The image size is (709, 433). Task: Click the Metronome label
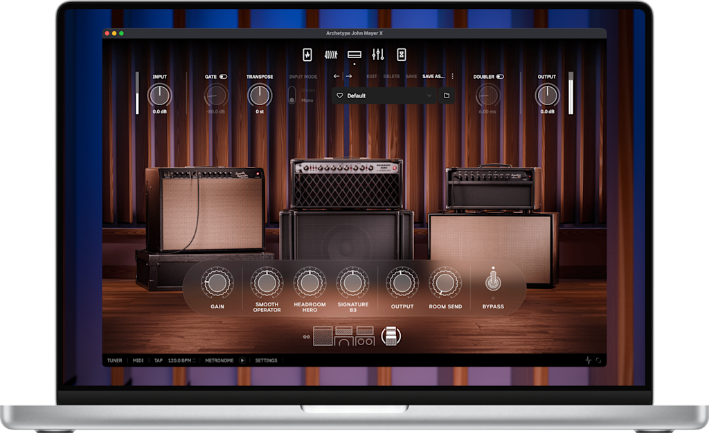coord(219,360)
